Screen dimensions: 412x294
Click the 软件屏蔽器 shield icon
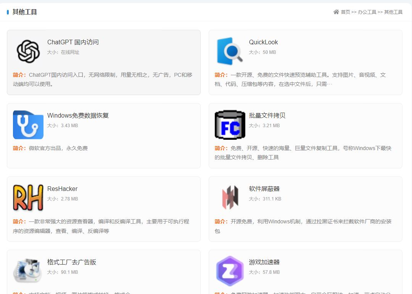click(229, 197)
